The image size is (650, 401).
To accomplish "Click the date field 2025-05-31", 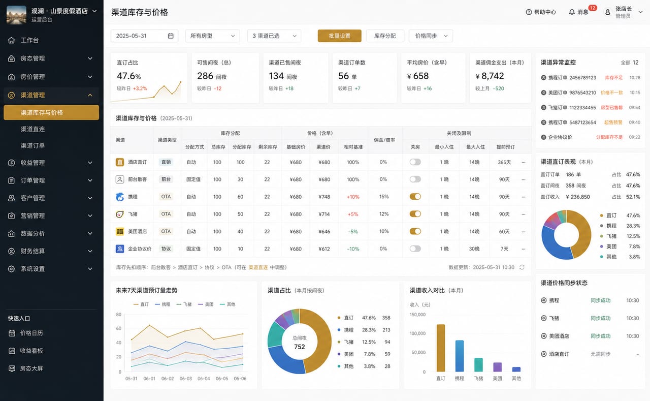I will [145, 36].
